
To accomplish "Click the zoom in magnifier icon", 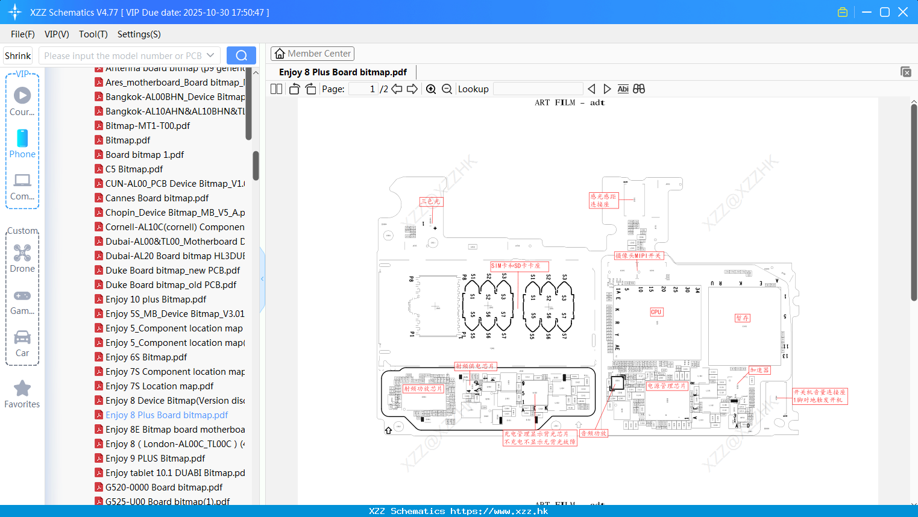I will pyautogui.click(x=431, y=89).
